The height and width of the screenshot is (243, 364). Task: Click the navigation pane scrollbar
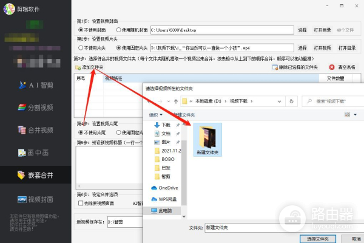pos(184,173)
